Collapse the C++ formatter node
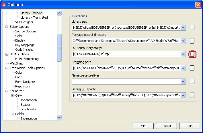This screenshot has height=133, width=203. [12, 96]
